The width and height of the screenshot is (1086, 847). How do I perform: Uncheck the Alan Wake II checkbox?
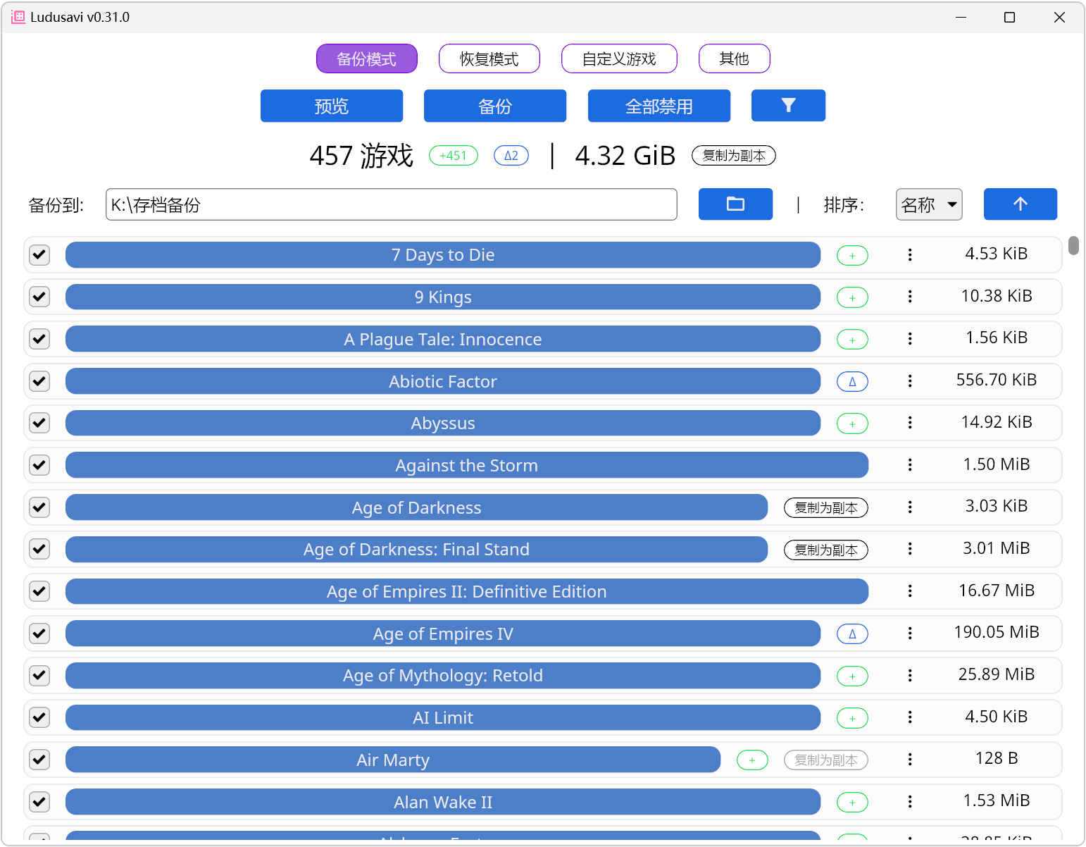pyautogui.click(x=39, y=802)
